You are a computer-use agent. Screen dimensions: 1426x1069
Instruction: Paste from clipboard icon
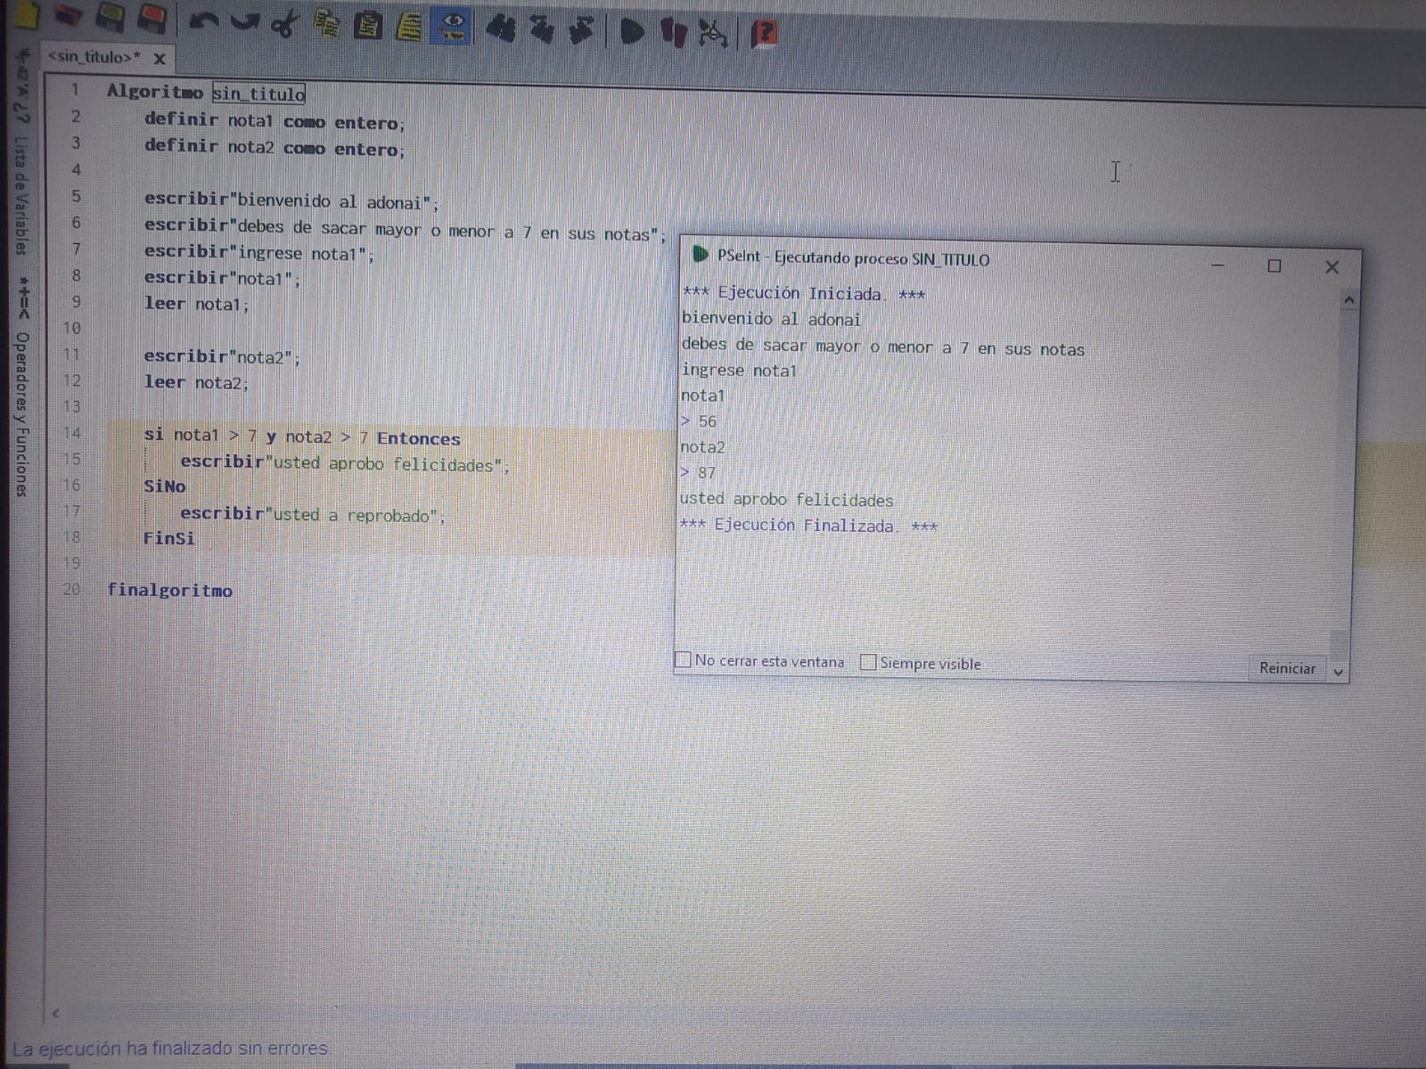367,26
